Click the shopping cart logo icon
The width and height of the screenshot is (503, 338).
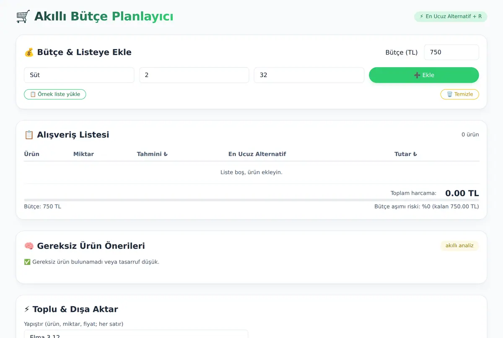point(23,17)
